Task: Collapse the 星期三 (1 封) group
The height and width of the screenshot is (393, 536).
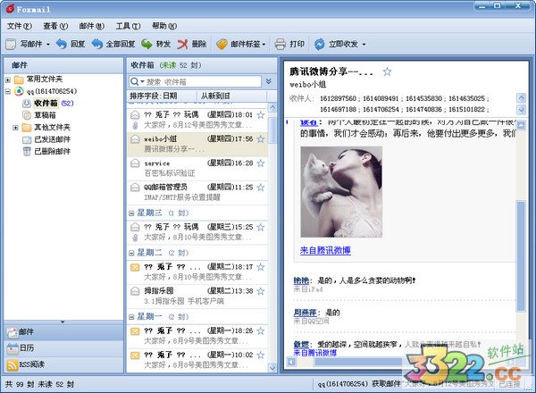Action: click(x=131, y=213)
